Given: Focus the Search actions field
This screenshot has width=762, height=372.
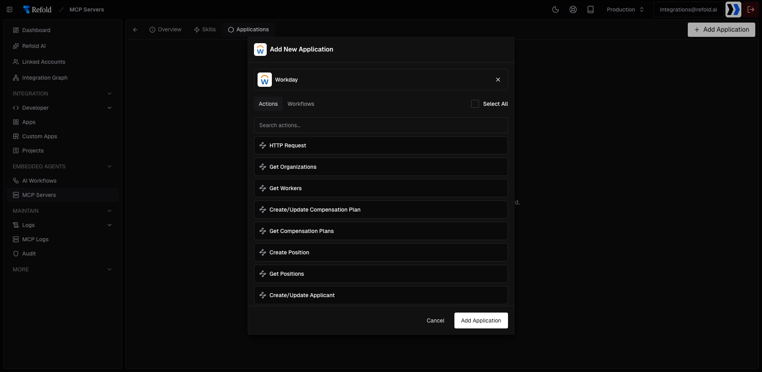Looking at the screenshot, I should tap(381, 125).
